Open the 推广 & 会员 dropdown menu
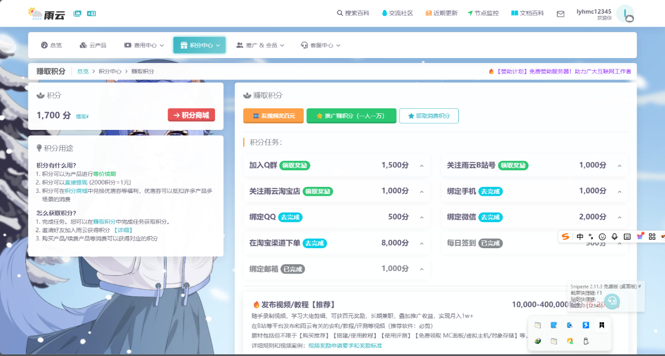The image size is (665, 356). tap(260, 45)
